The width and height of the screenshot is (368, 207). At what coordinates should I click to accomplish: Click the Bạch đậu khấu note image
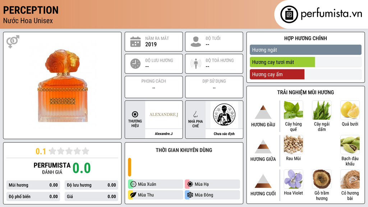350,144
